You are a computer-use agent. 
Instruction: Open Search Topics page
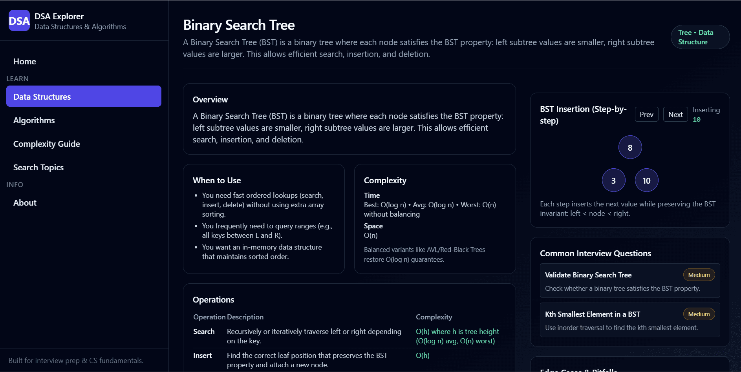click(38, 168)
